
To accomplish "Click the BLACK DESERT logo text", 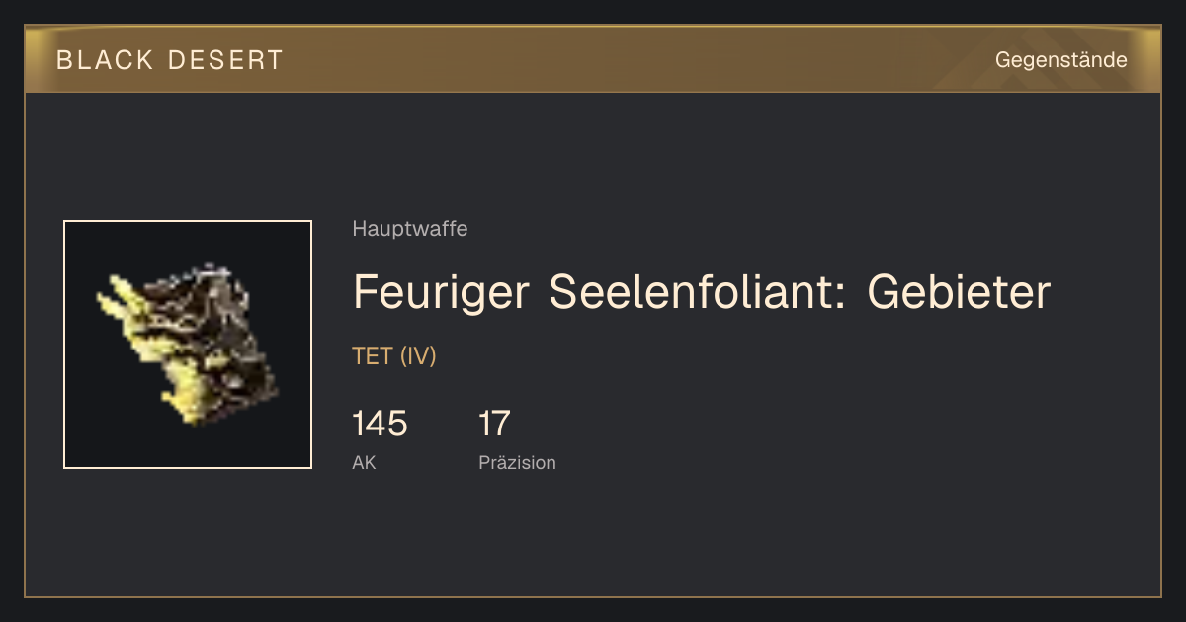I will (x=169, y=60).
